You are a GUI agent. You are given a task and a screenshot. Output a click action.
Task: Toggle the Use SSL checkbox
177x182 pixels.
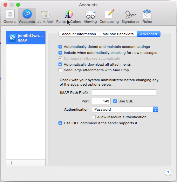pos(115,101)
